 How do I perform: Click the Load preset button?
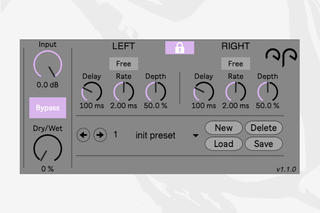coord(223,143)
